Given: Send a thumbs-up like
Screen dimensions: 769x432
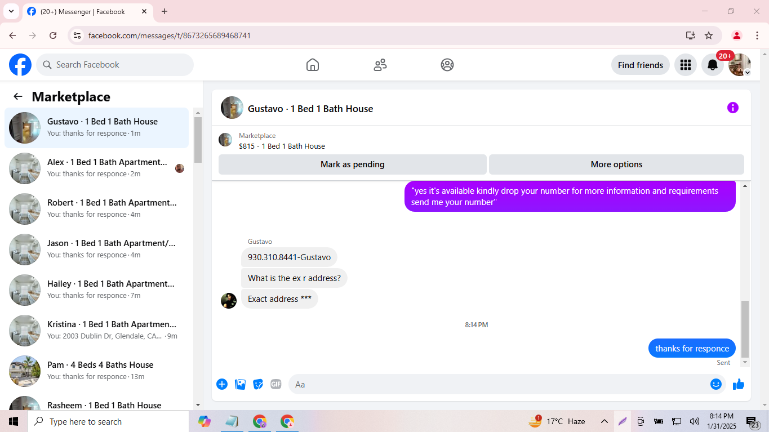Looking at the screenshot, I should [739, 384].
